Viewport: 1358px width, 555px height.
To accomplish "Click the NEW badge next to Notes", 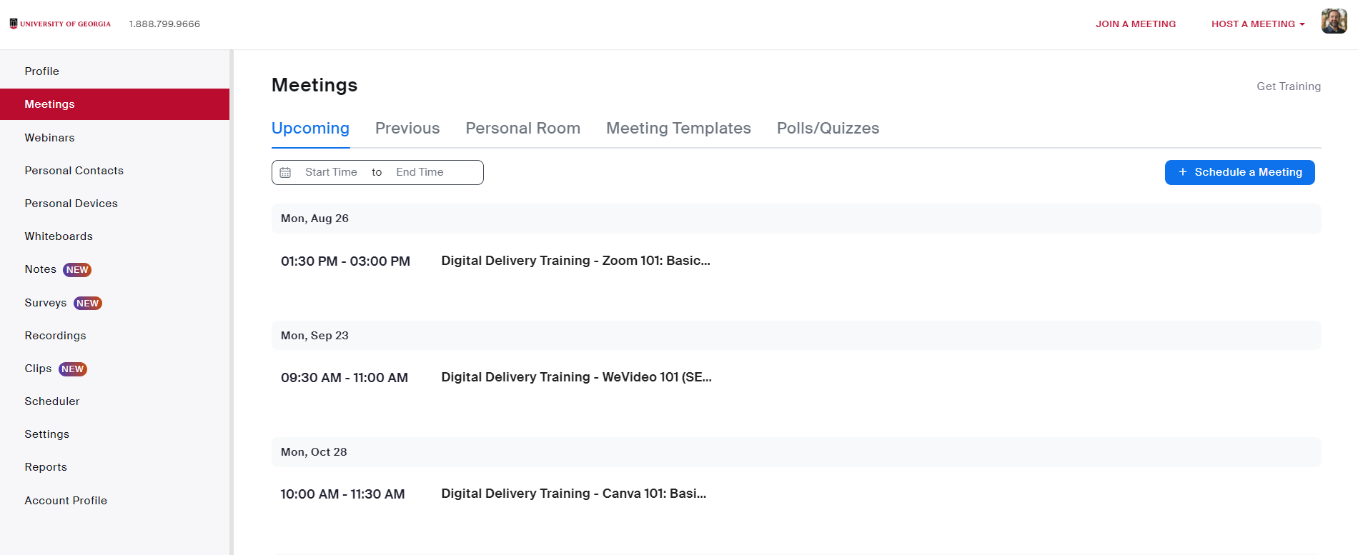I will [77, 270].
